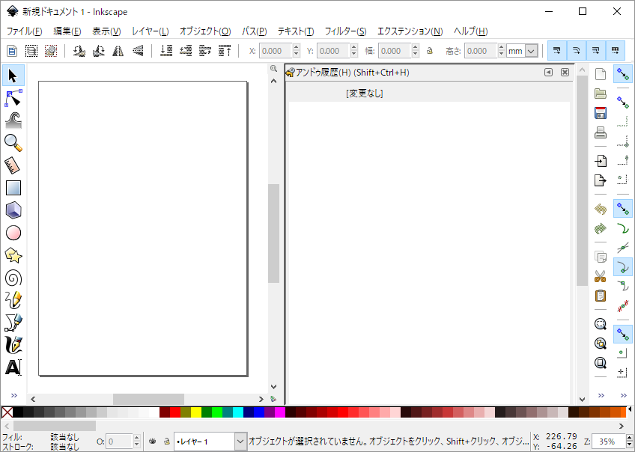Click the no-color X swatch

(x=7, y=413)
